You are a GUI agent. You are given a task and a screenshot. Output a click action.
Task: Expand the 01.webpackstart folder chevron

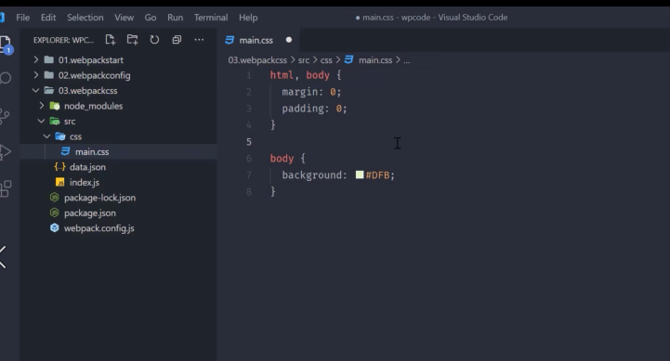tap(36, 59)
